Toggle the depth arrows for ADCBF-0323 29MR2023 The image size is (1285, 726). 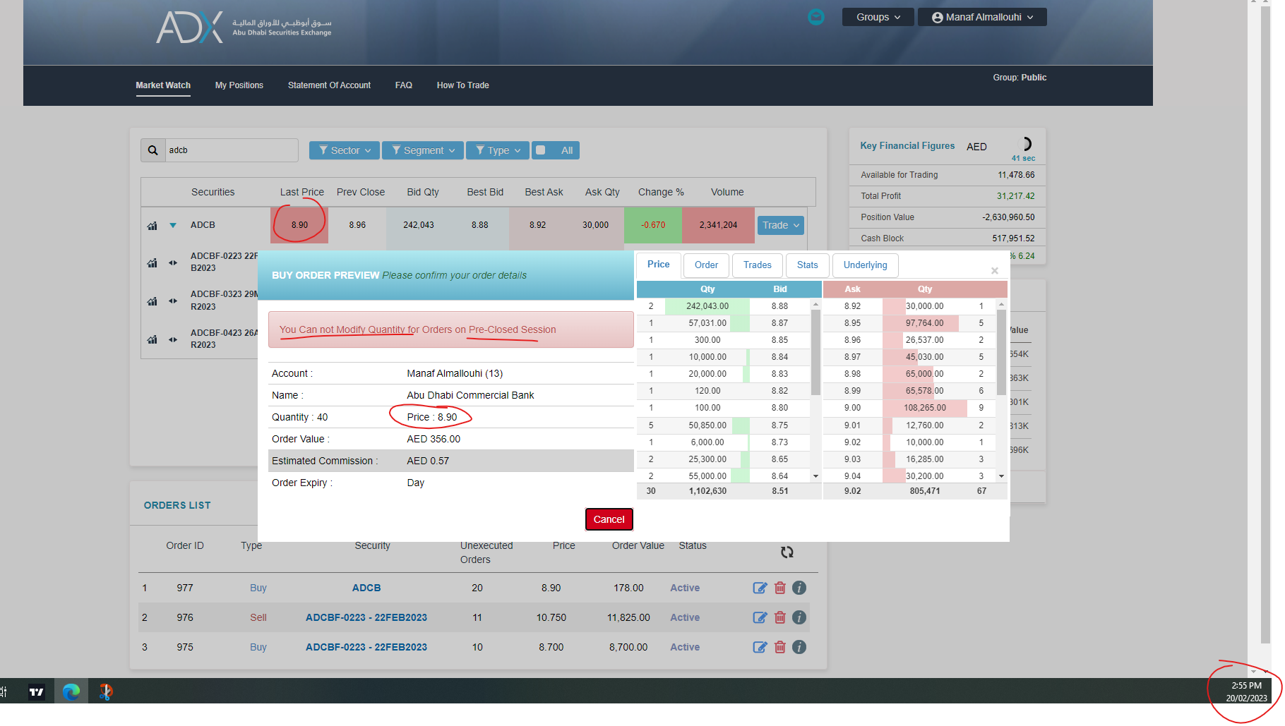[172, 301]
